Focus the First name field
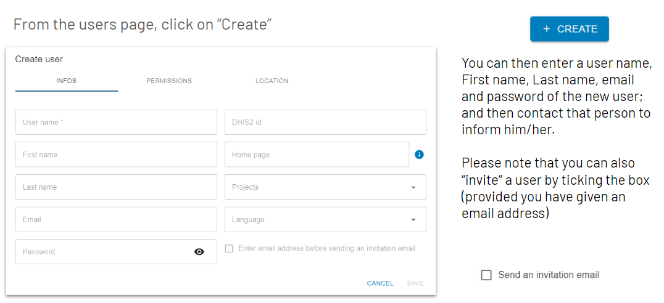 pos(116,155)
